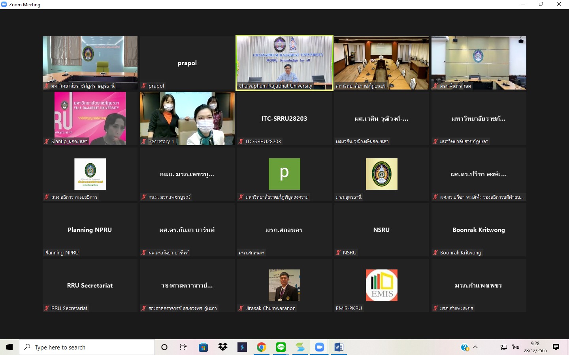Launch Dropbox from the taskbar
The image size is (569, 355).
[223, 347]
